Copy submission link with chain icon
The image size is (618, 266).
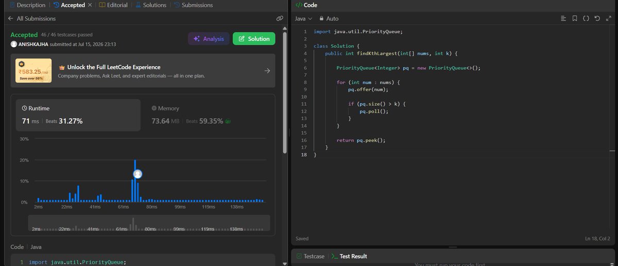(280, 18)
